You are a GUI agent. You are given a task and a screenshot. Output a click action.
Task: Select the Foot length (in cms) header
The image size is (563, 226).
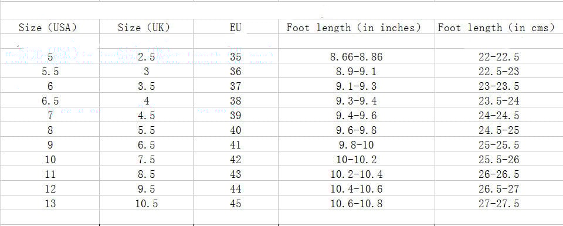498,28
